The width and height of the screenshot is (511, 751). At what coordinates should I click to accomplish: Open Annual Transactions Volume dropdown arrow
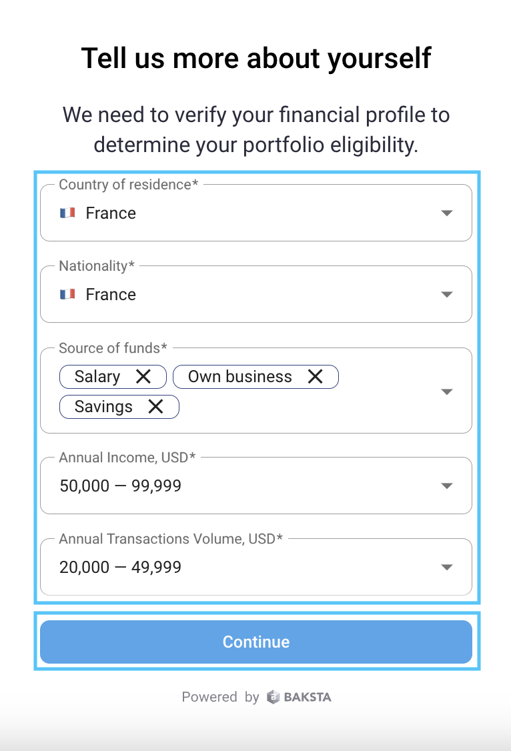[x=447, y=568]
